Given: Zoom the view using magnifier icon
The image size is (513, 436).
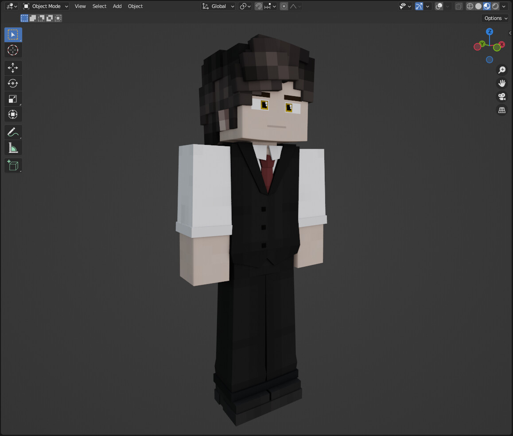Looking at the screenshot, I should click(x=501, y=70).
